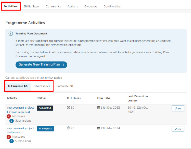Viewport: 191px width, 149px height.
Task: Click the Status column header
Action: point(41,98)
